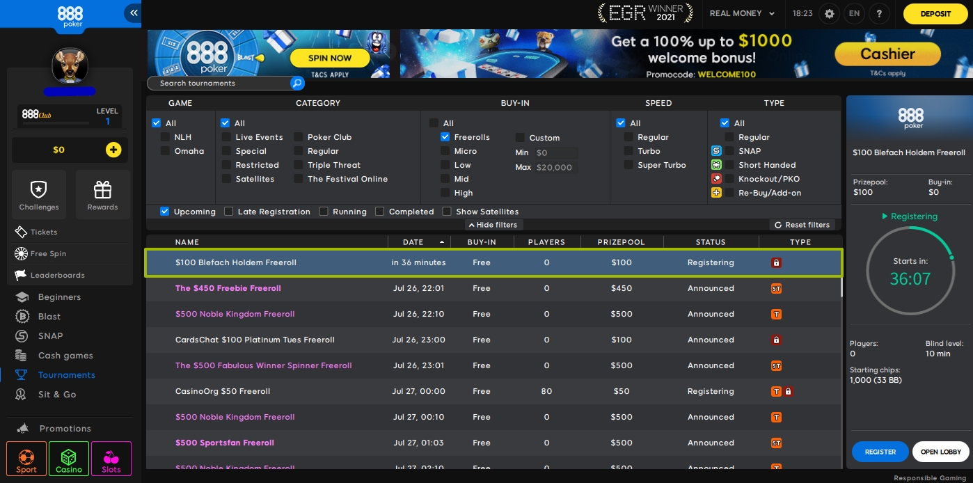This screenshot has width=973, height=483.
Task: Select CasinoOrg $50 Freeroll row
Action: pyautogui.click(x=493, y=391)
